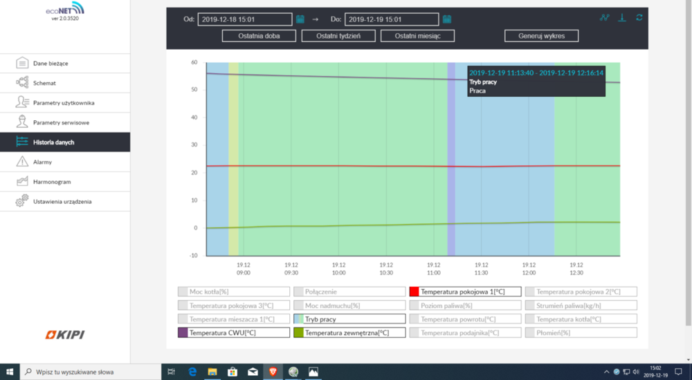Click the Alarmy warning triangle icon

22,162
